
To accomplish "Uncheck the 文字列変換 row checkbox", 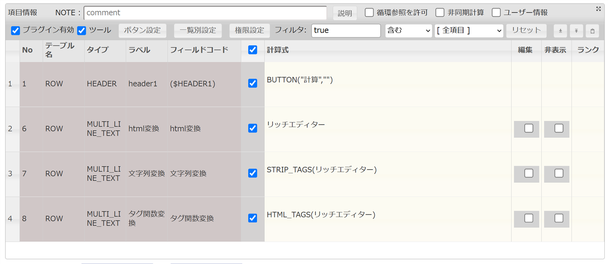I will [x=252, y=173].
